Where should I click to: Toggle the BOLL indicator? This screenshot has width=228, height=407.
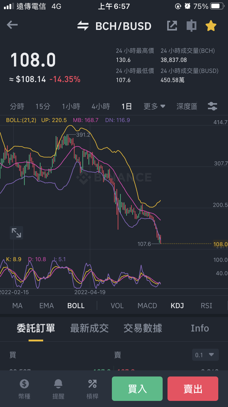tap(76, 306)
